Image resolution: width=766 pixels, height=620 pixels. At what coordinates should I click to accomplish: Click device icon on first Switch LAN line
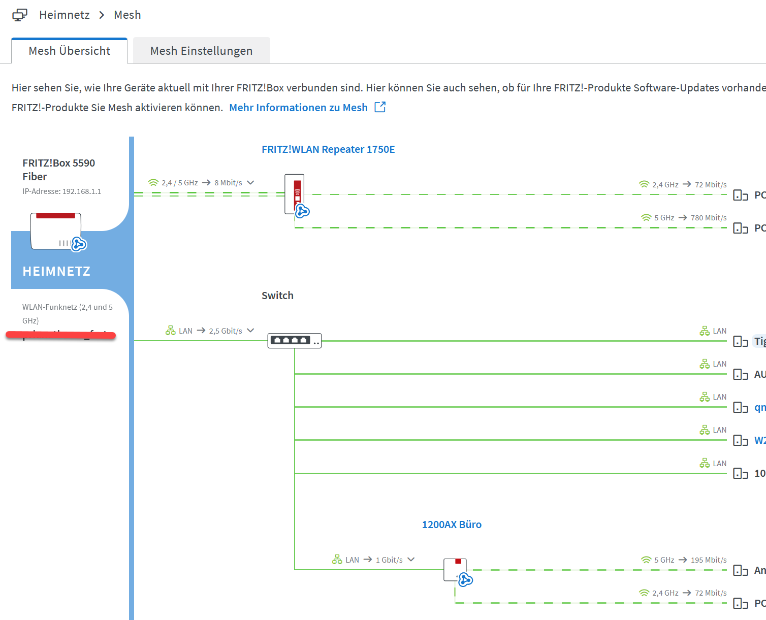[x=741, y=341]
